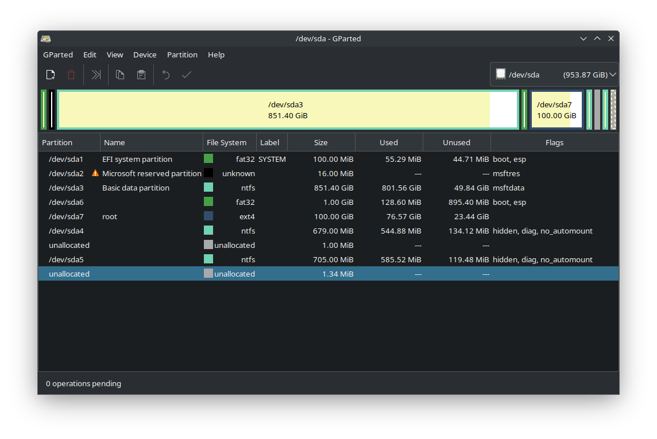657x439 pixels.
Task: Click the 851.40 GiB size cell
Action: coord(334,188)
